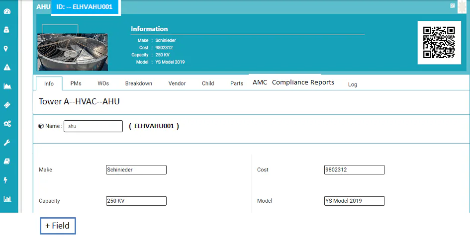Add a new field with + Field
The width and height of the screenshot is (470, 237).
click(58, 226)
